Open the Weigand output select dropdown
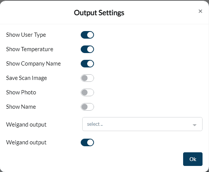The height and width of the screenshot is (172, 209). click(142, 124)
